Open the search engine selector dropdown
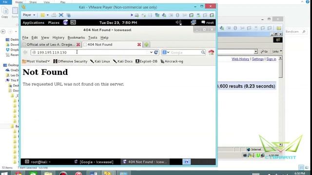The image size is (312, 175). (x=166, y=52)
